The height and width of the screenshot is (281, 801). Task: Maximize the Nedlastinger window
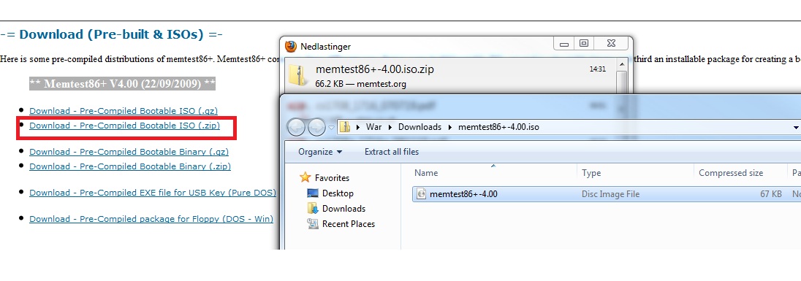click(584, 44)
